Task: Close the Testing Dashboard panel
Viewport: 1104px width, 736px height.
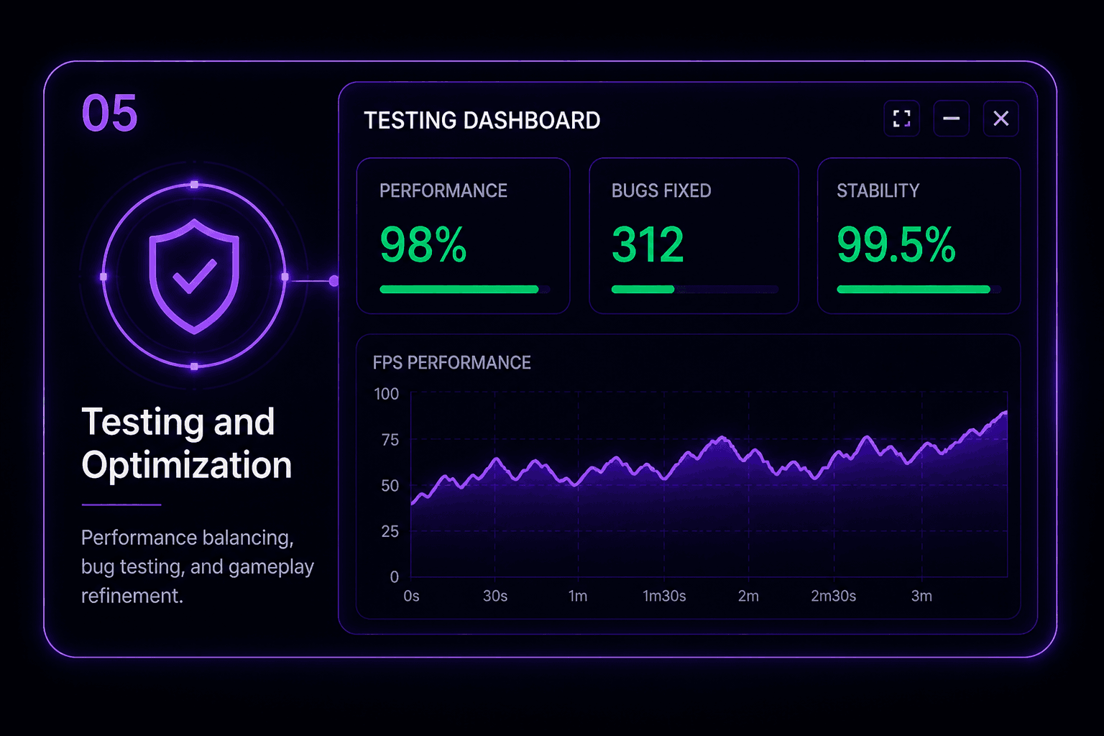Action: click(x=1000, y=119)
